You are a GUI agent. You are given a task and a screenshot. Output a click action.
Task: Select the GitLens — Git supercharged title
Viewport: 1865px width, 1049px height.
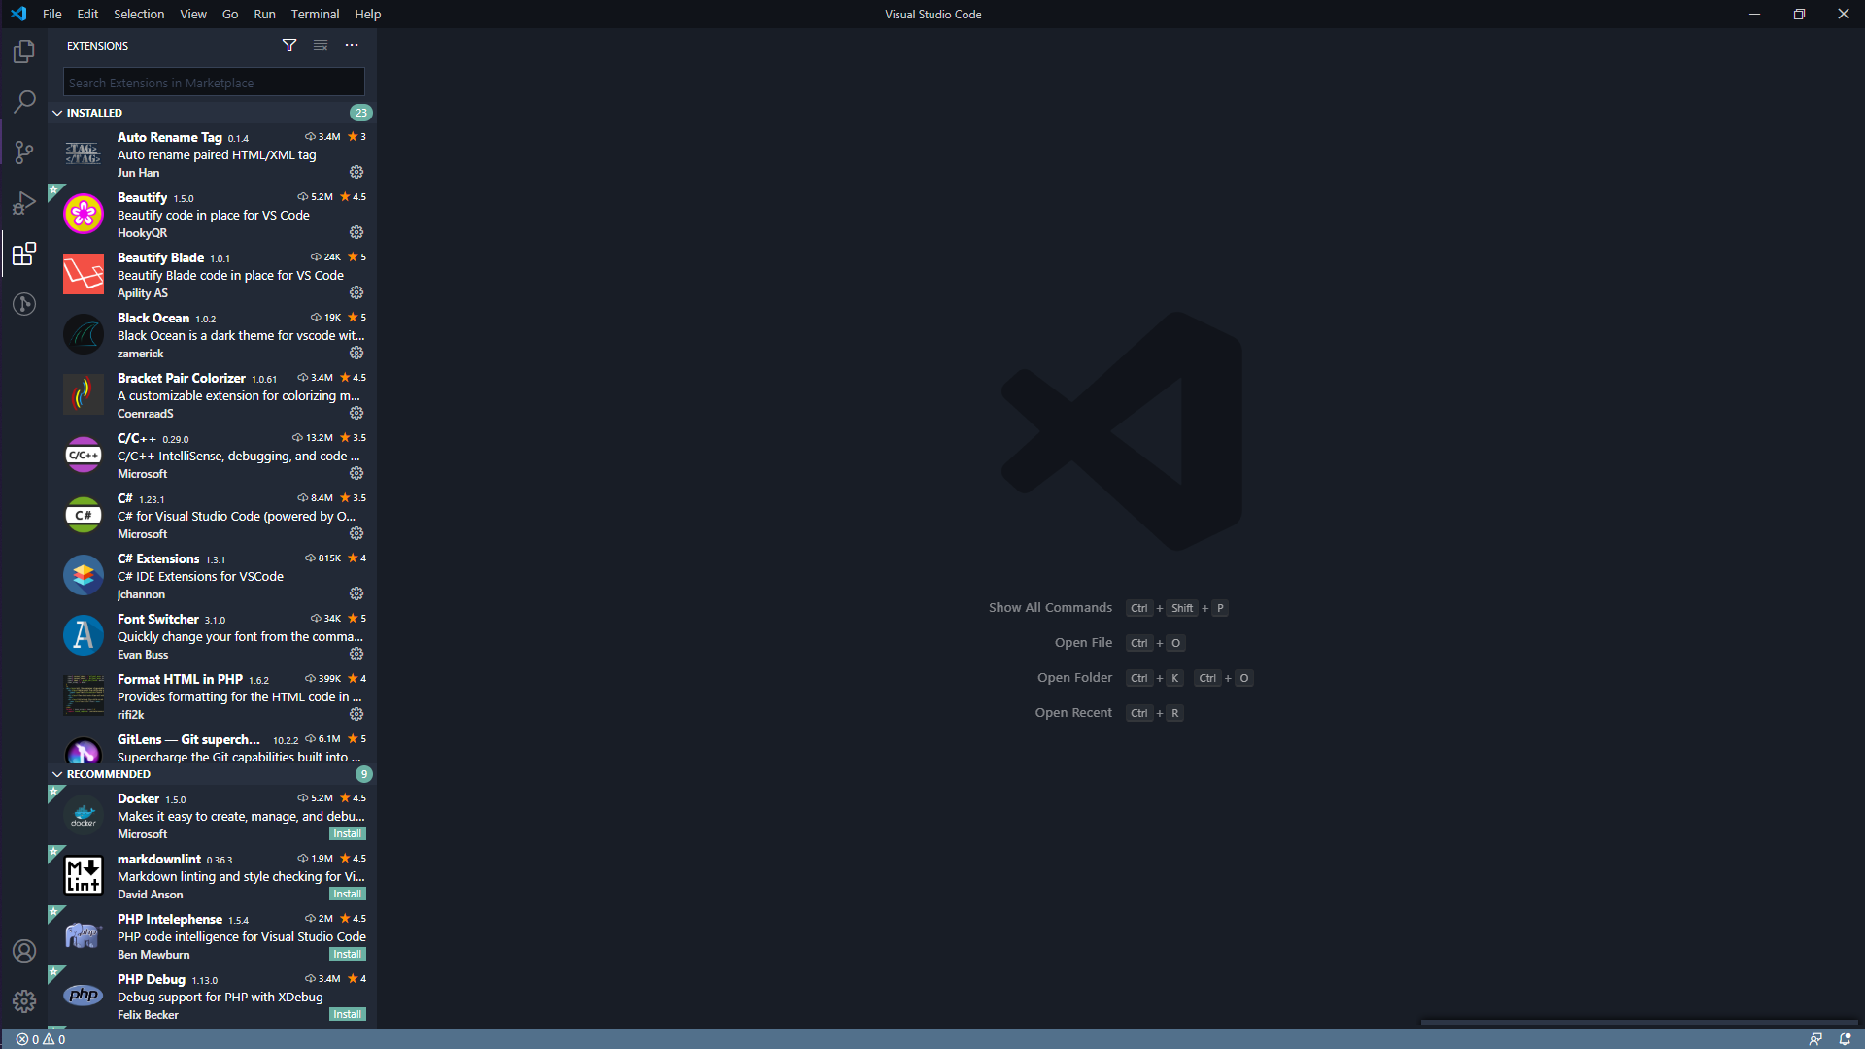tap(188, 739)
